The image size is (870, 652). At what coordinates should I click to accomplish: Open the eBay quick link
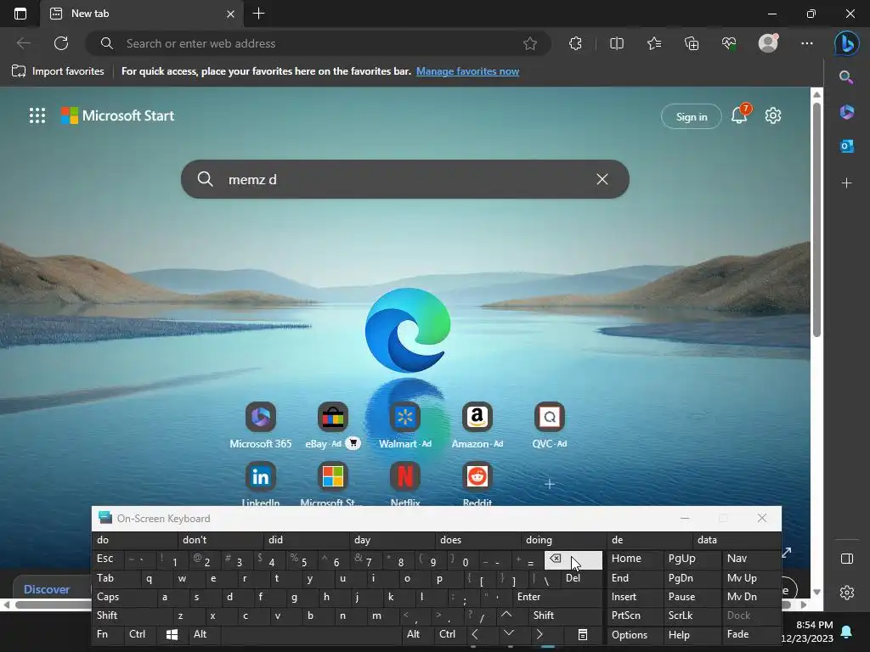tap(332, 425)
